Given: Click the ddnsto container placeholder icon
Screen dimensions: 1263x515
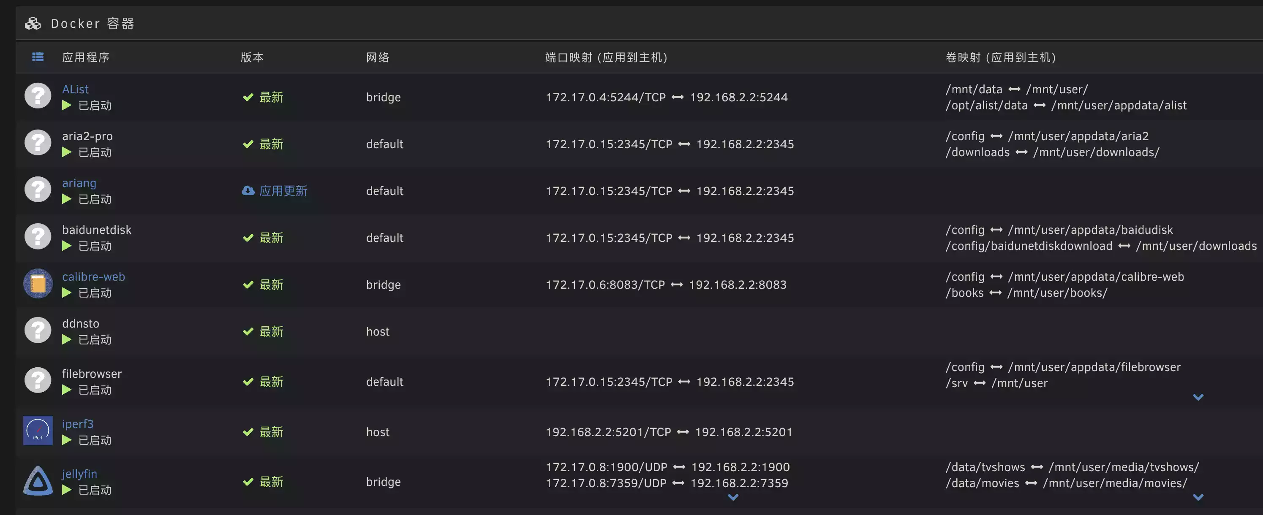Looking at the screenshot, I should pos(38,330).
